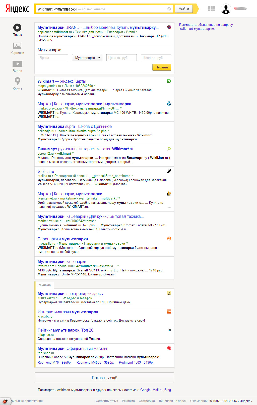The height and width of the screenshot is (405, 257).
Task: Open Wikimart — Яндекс.Карты result
Action: (x=62, y=81)
